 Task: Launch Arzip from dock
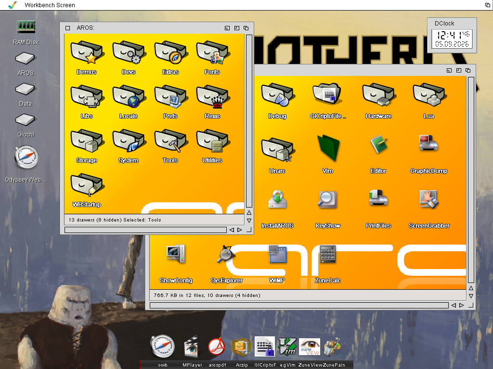(242, 347)
